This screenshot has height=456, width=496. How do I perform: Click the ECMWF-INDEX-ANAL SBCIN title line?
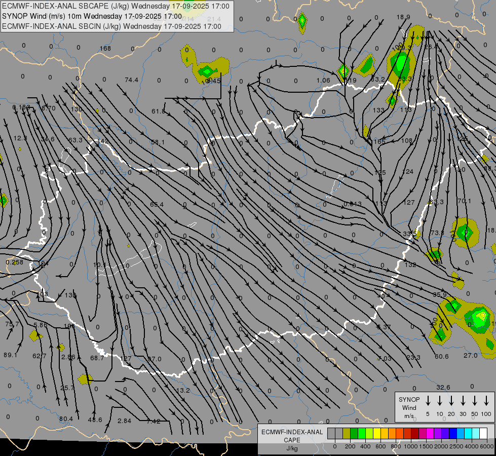coord(111,26)
